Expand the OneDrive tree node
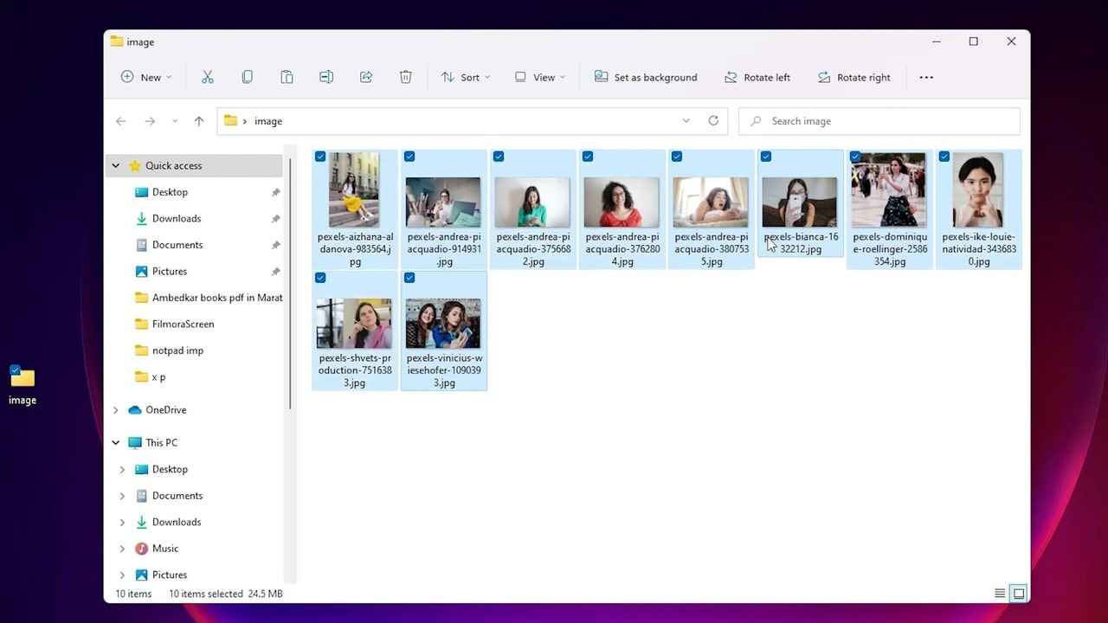The height and width of the screenshot is (623, 1108). click(116, 410)
